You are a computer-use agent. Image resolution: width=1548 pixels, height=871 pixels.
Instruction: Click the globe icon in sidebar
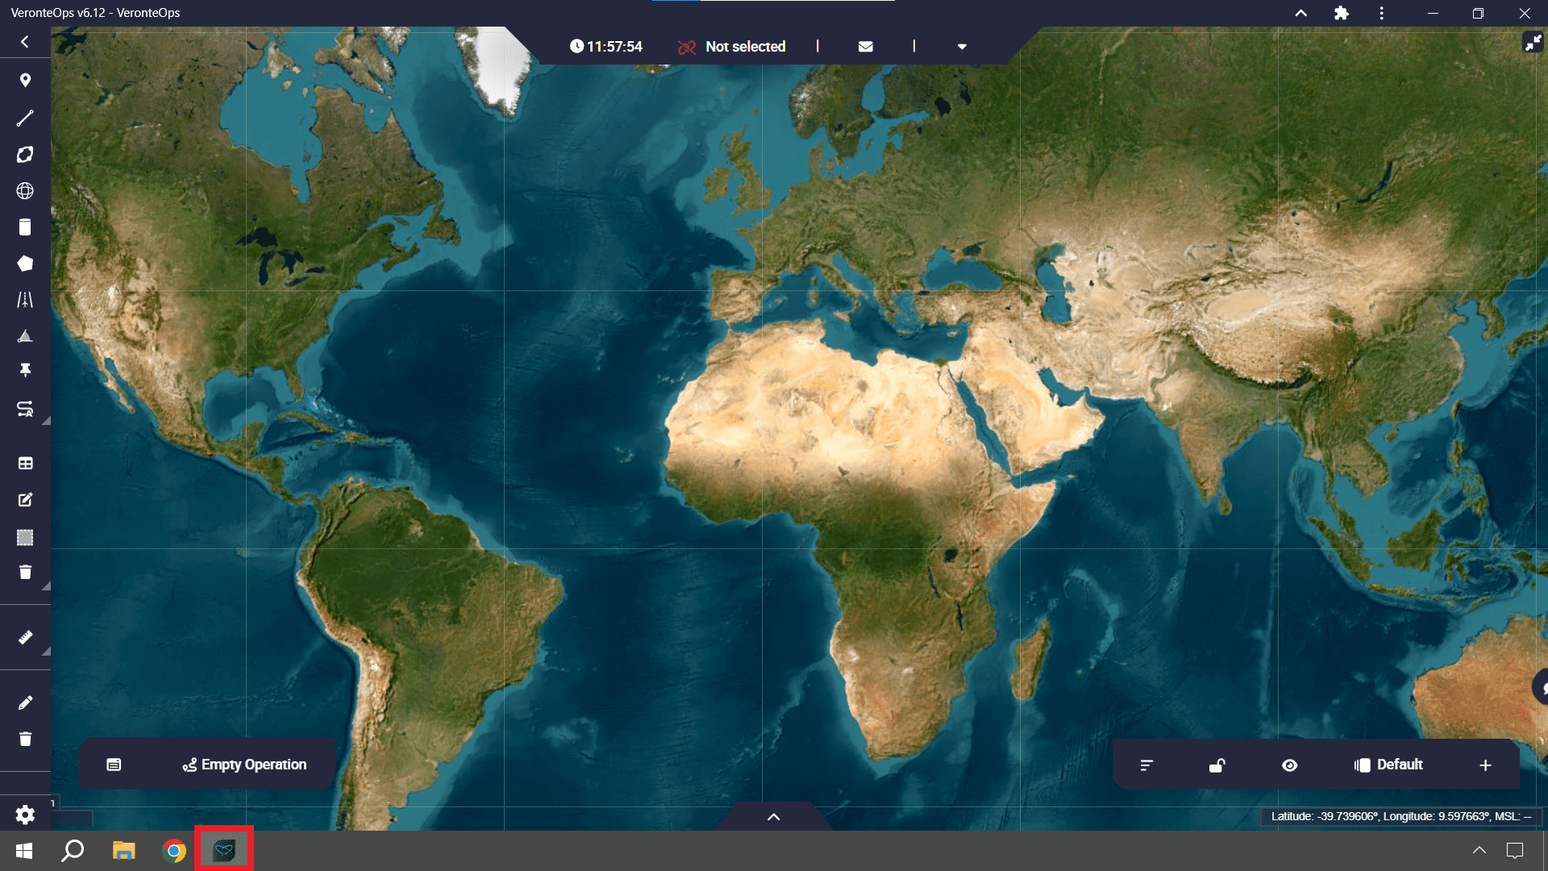[25, 191]
